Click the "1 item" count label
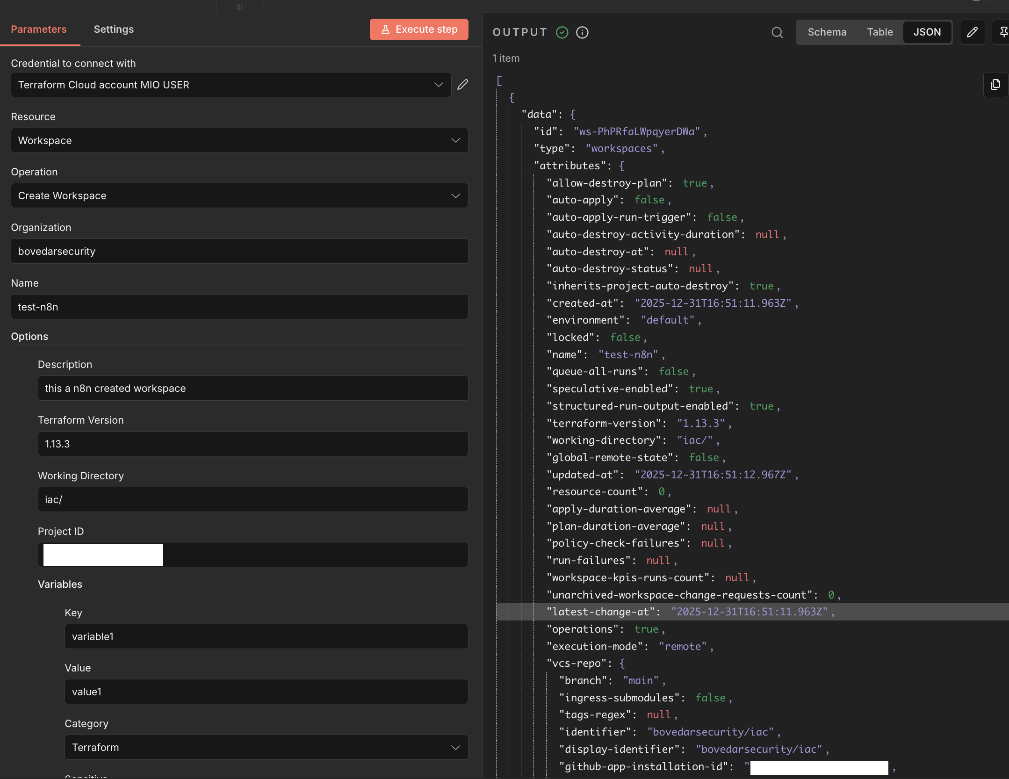This screenshot has height=779, width=1009. pyautogui.click(x=506, y=58)
